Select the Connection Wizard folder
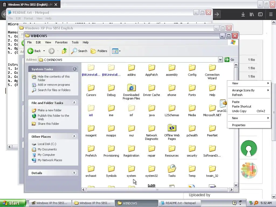This screenshot has width=276, height=207. pyautogui.click(x=212, y=72)
